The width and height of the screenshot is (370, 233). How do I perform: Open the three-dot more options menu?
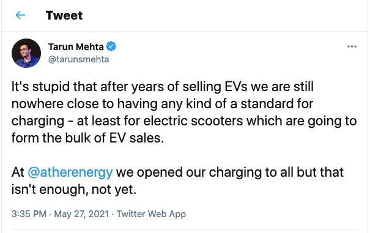(352, 46)
